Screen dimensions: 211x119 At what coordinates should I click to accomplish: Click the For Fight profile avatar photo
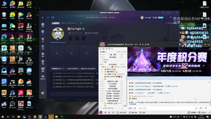(58, 34)
